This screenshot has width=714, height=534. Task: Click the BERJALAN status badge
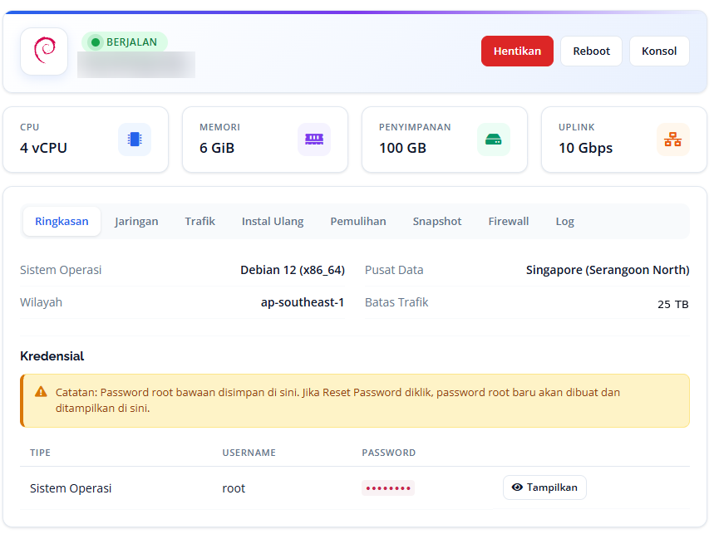pos(125,42)
